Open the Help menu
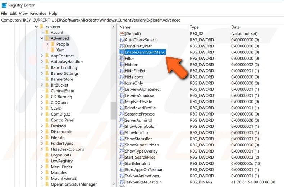Image resolution: width=284 pixels, height=187 pixels. coord(53,13)
